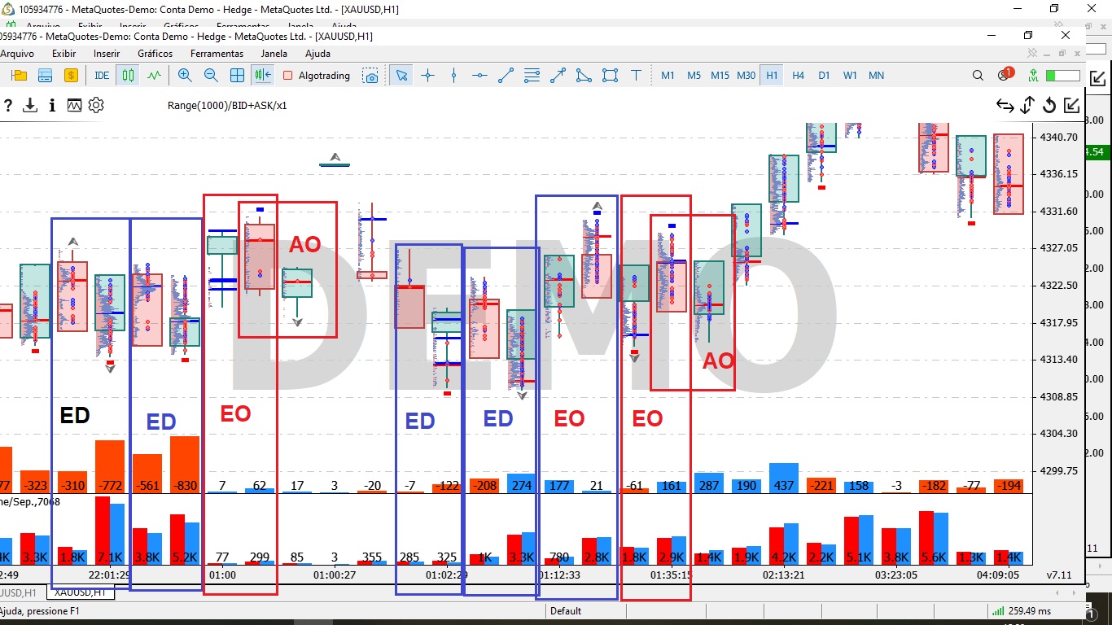The width and height of the screenshot is (1112, 625).
Task: Switch timeframe to D1
Action: 824,76
